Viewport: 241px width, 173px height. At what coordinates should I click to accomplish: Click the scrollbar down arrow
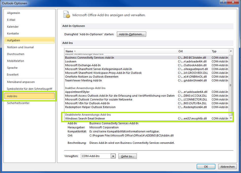tap(231, 118)
